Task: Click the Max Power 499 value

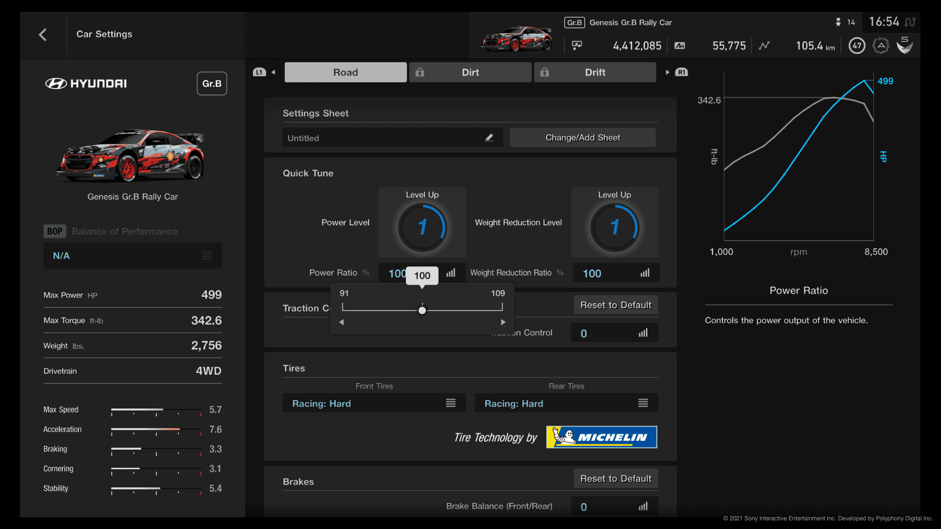Action: pos(211,295)
